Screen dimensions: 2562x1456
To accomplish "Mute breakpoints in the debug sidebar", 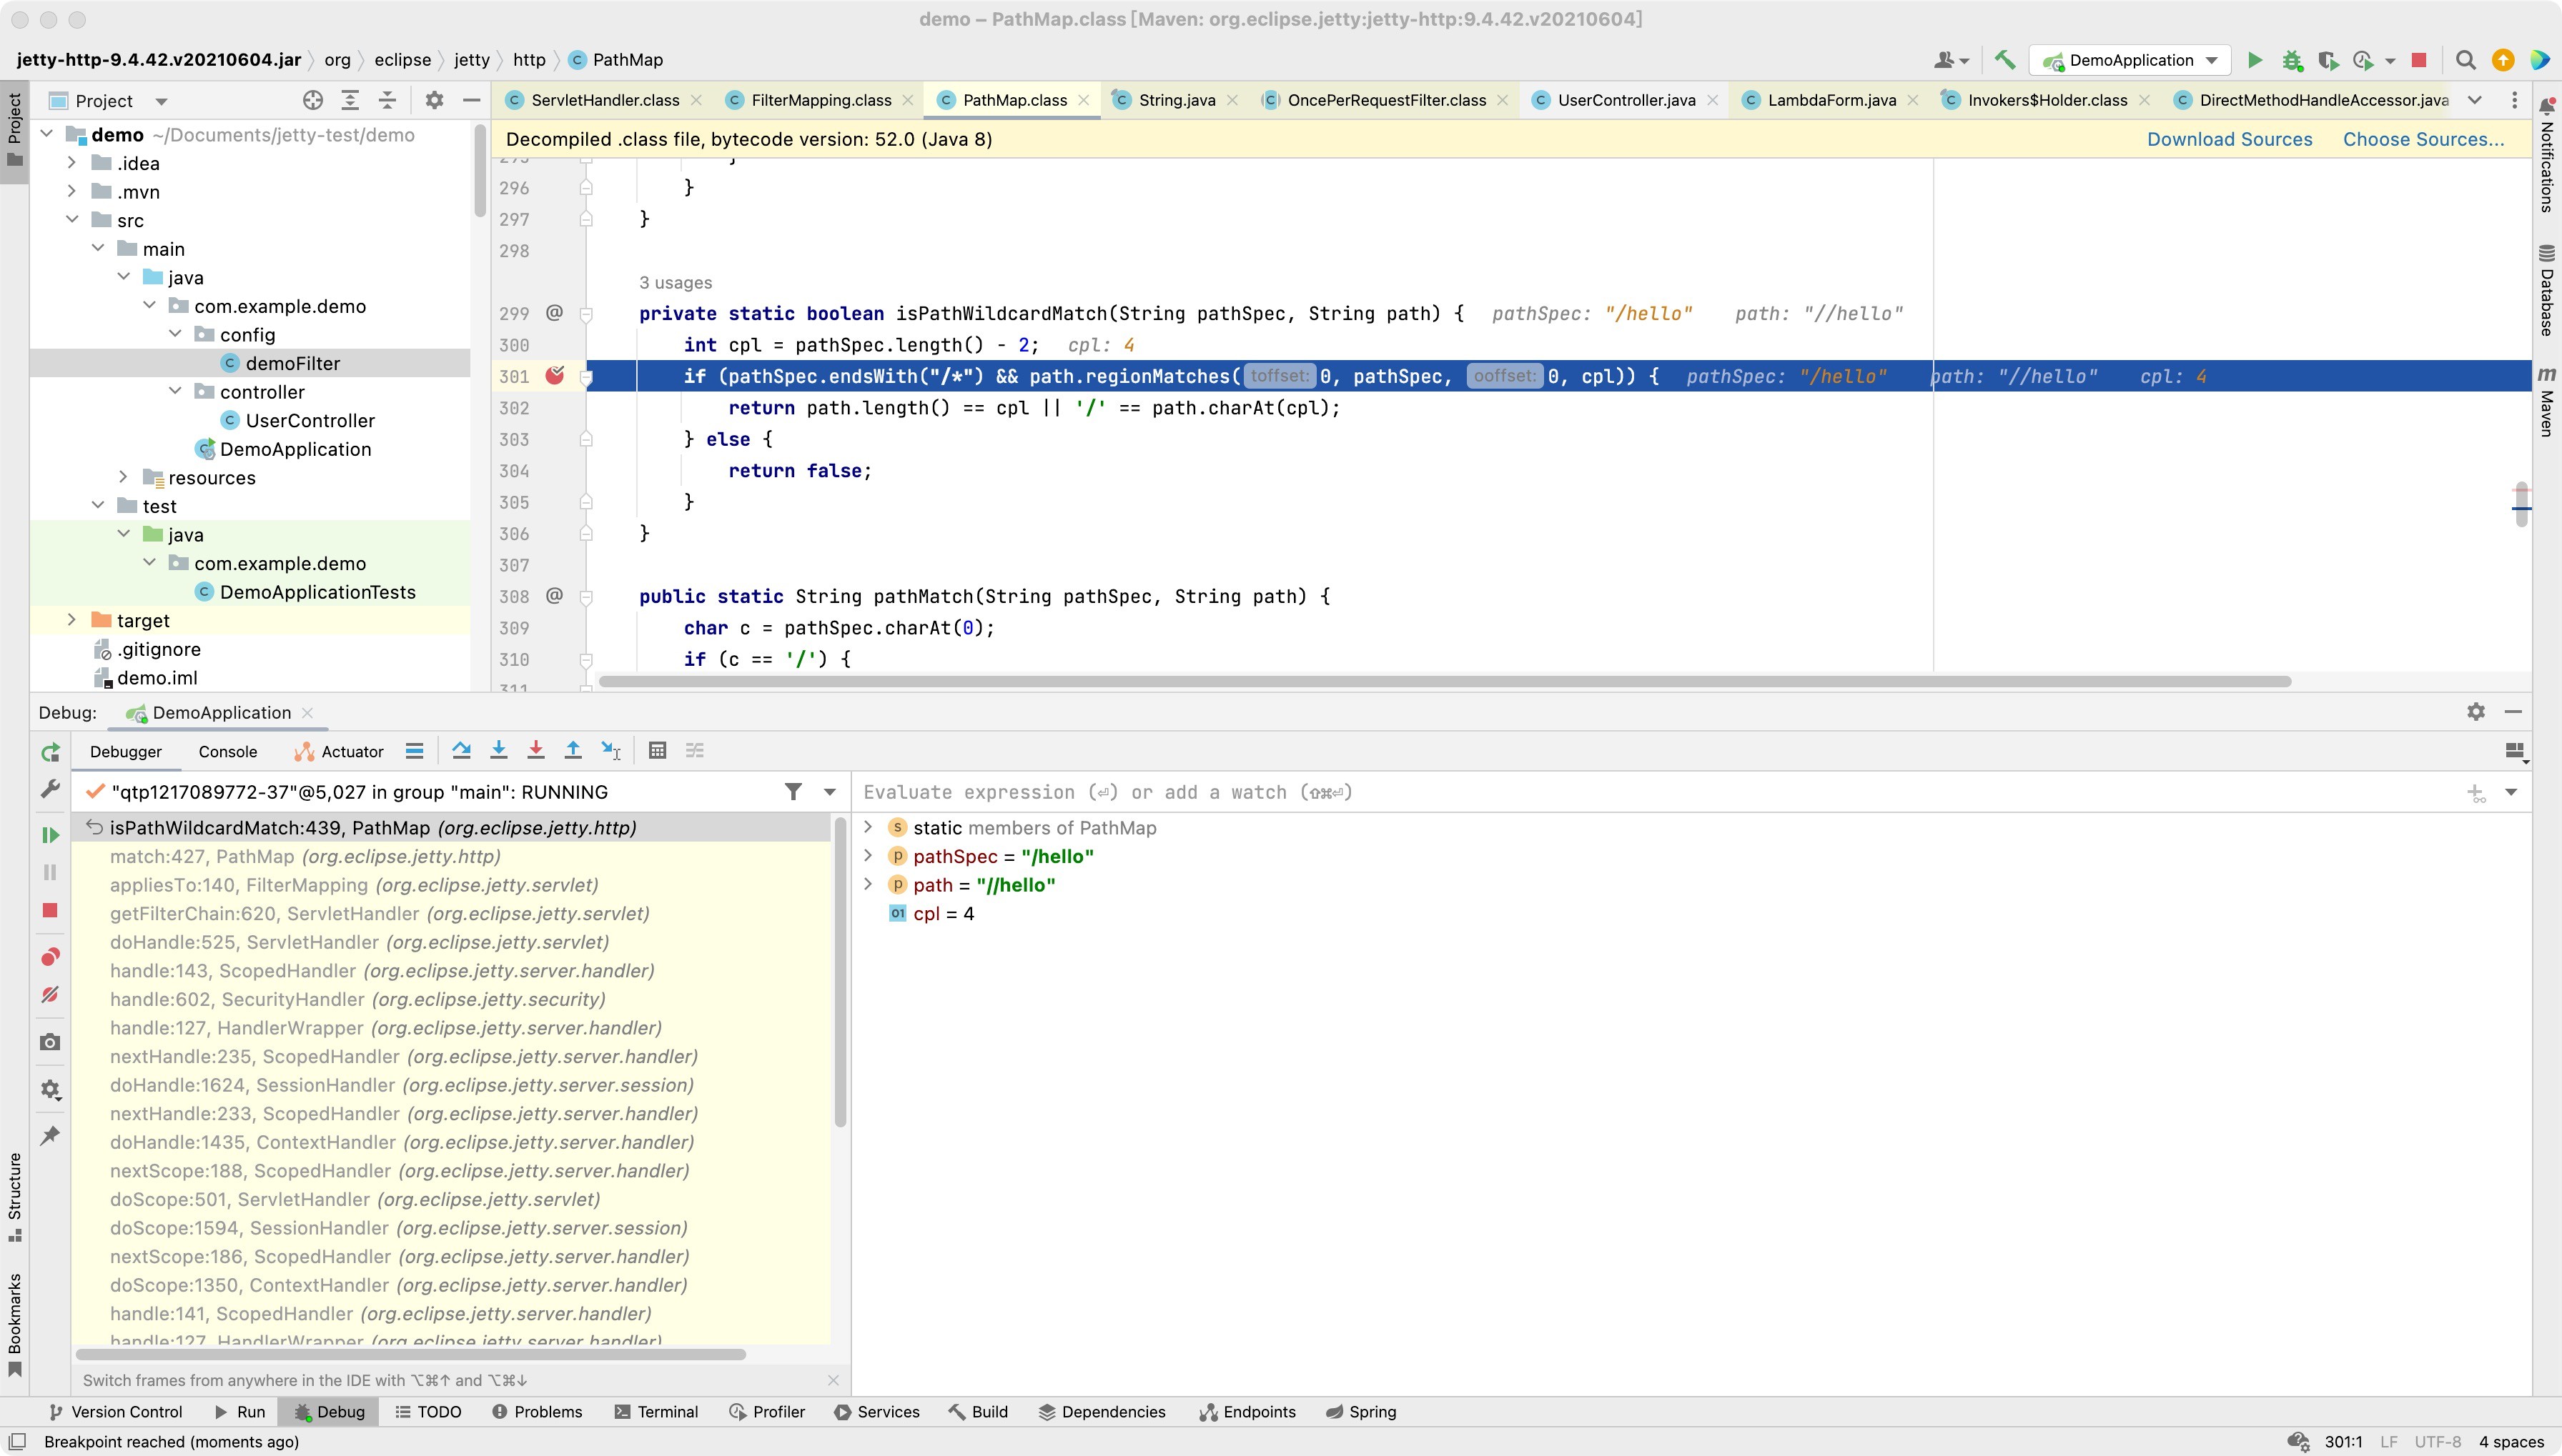I will tap(50, 995).
